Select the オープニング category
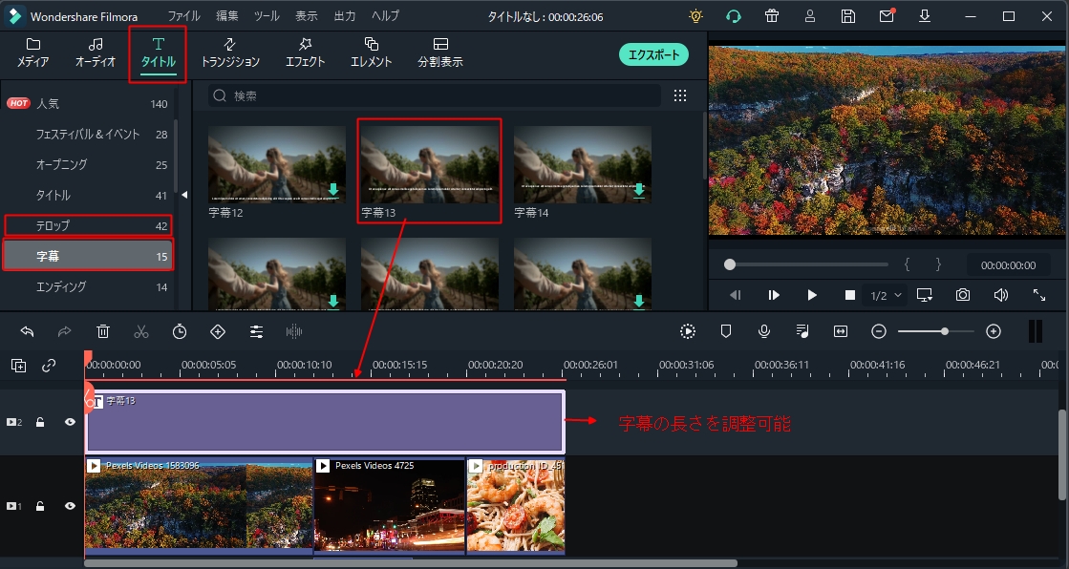Screen dimensions: 1069x569 [x=87, y=164]
